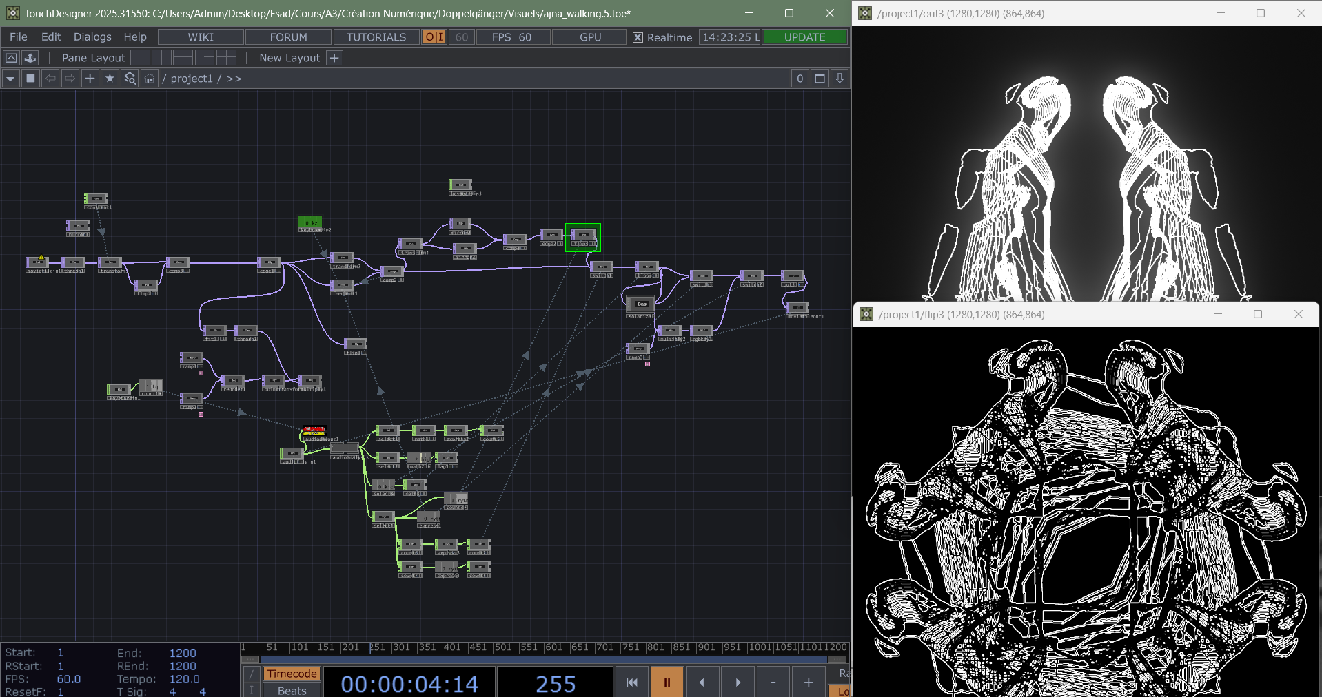Screen dimensions: 1322x697
Task: Open the Dialogs menu
Action: [92, 37]
